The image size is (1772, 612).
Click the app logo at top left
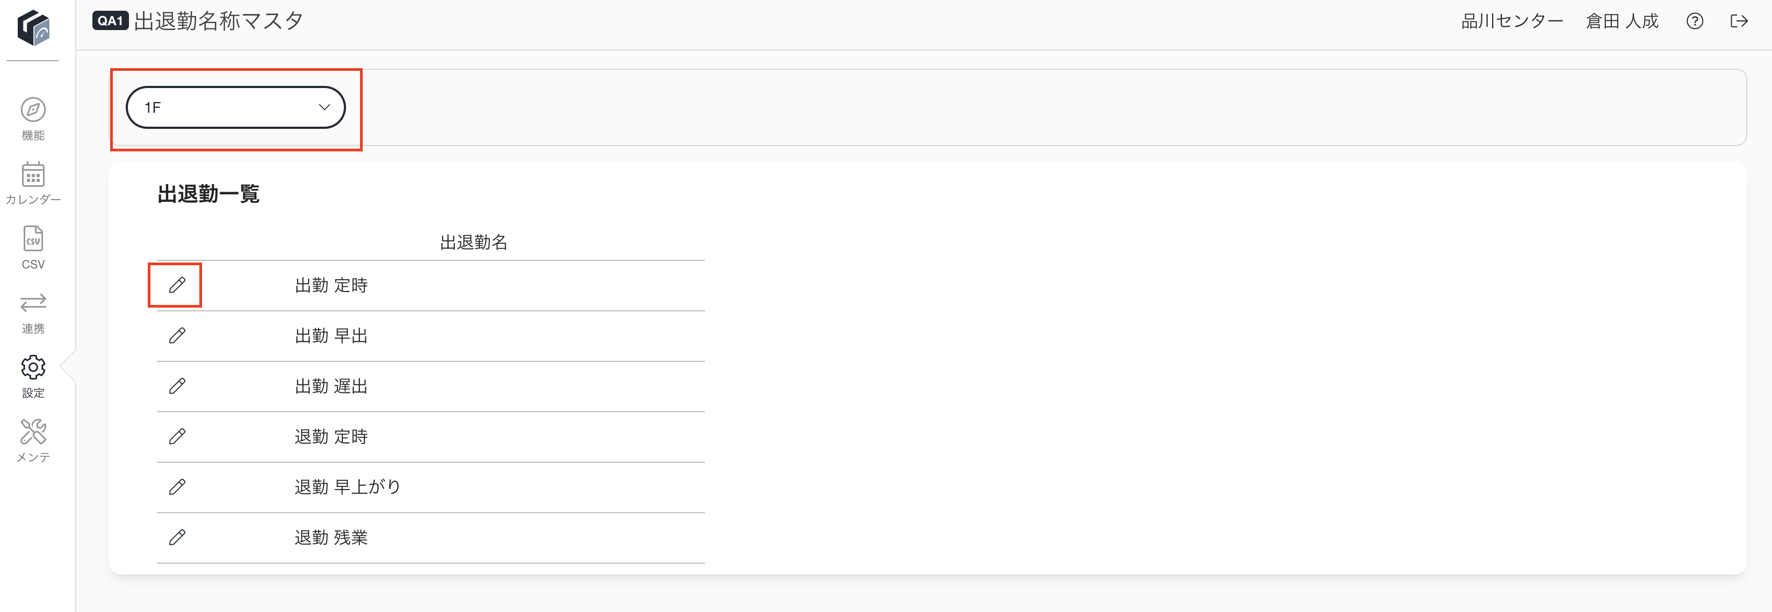(34, 27)
